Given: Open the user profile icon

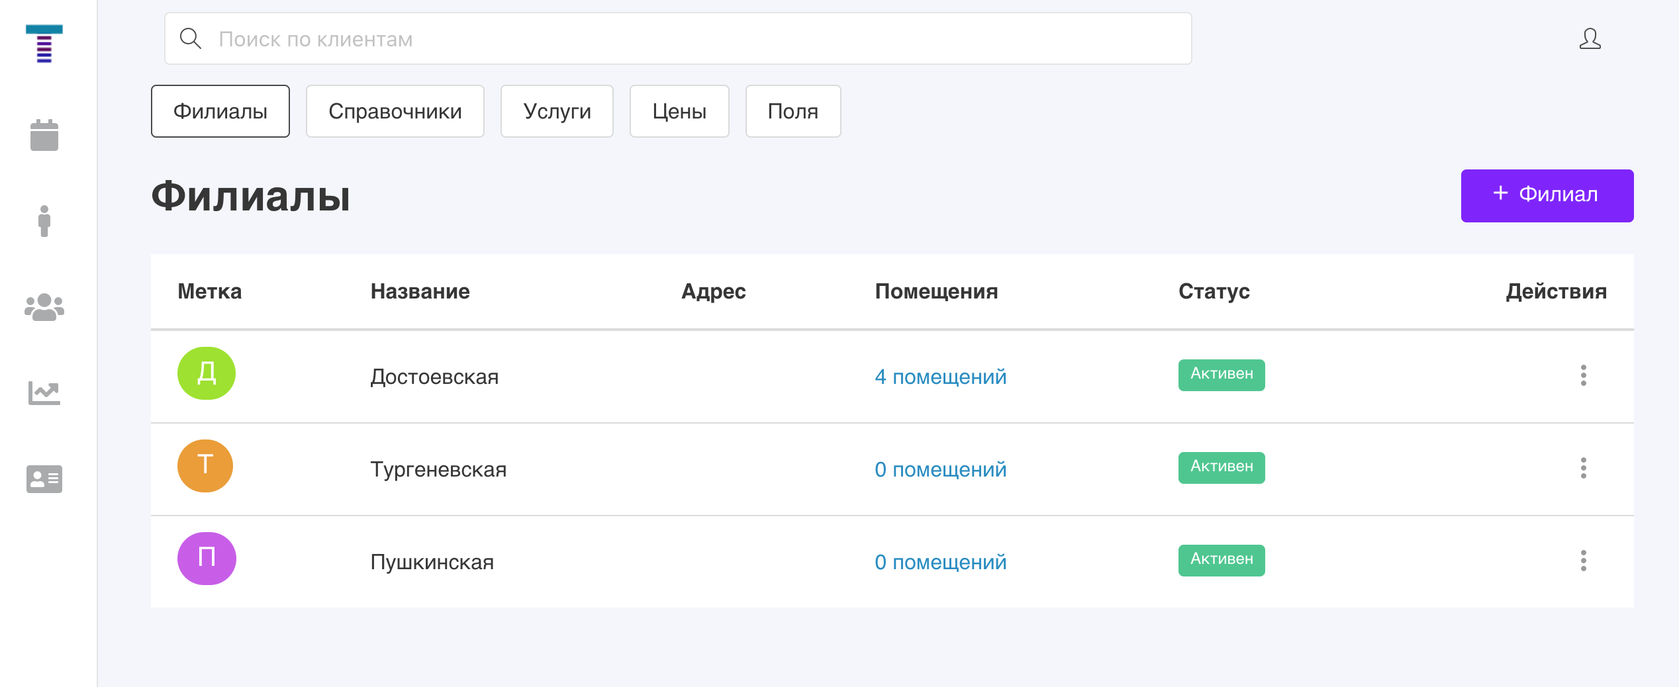Looking at the screenshot, I should [x=1590, y=39].
